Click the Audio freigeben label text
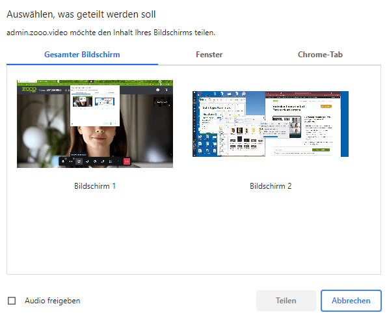Screen dimensions: 387x317 (x=52, y=301)
